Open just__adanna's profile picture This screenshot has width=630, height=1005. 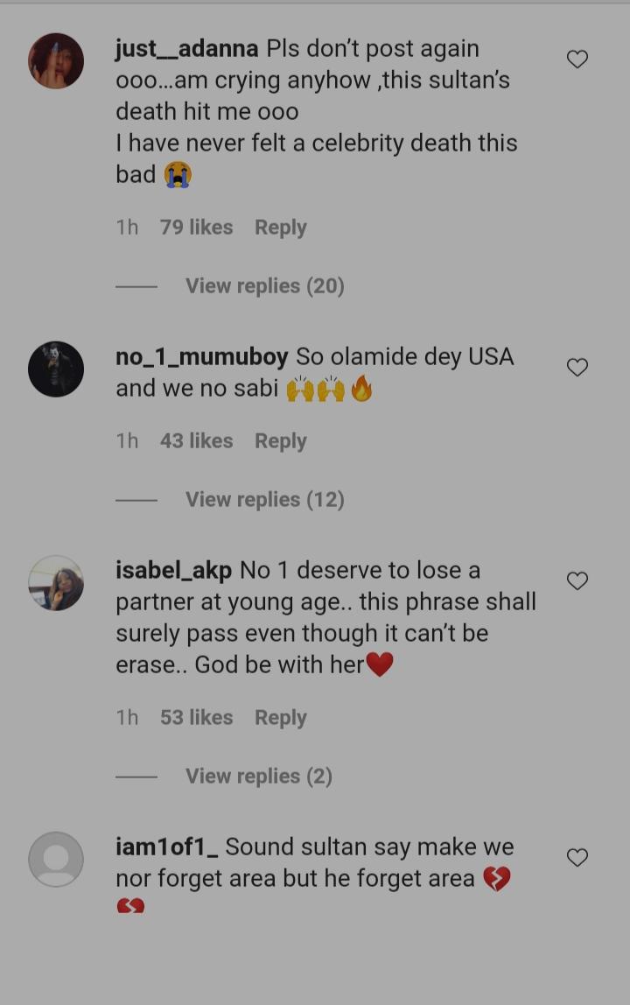tap(56, 61)
